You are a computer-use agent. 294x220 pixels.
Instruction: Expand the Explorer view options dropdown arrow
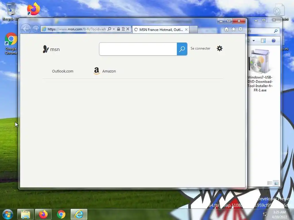click(x=254, y=41)
